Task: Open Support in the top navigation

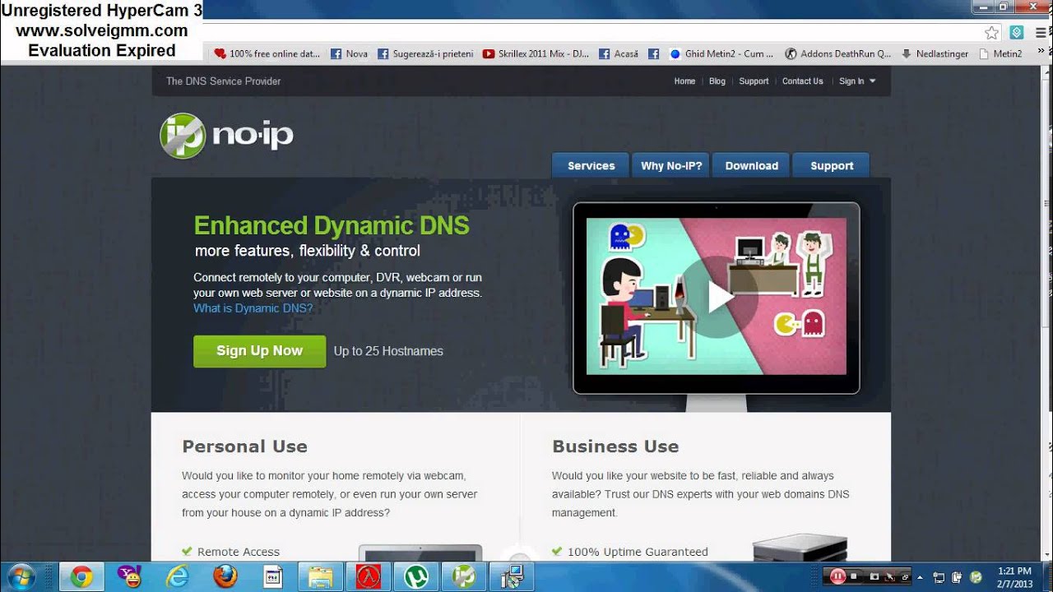Action: coord(754,81)
